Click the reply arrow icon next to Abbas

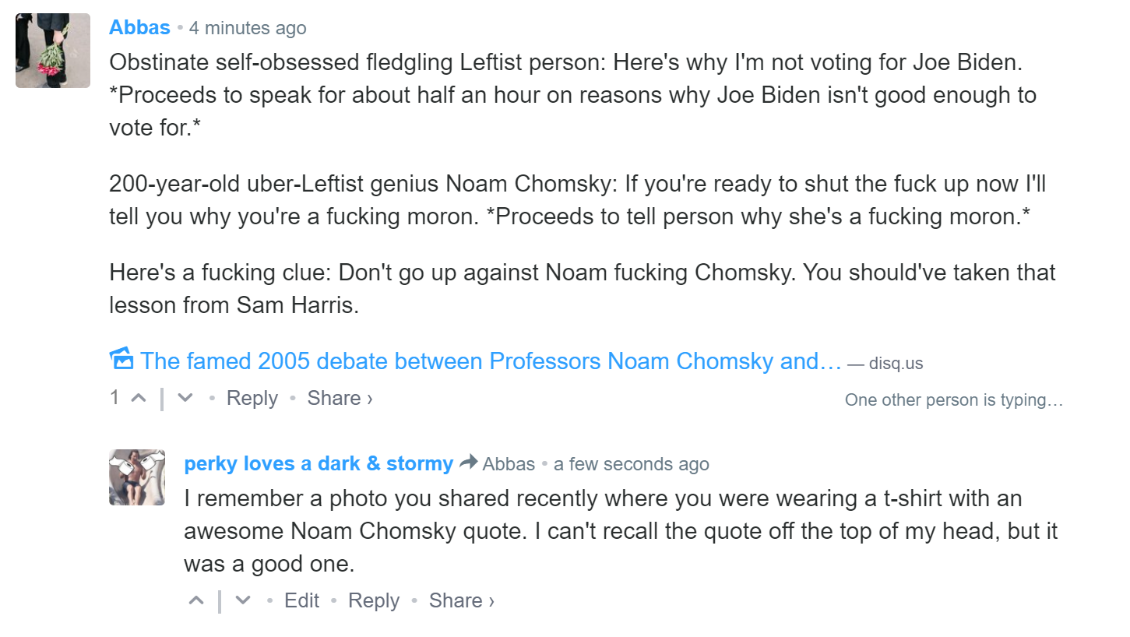(468, 463)
